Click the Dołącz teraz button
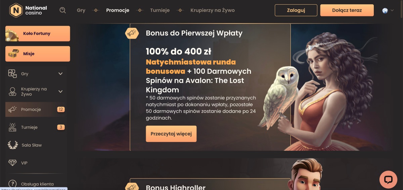 coord(347,10)
